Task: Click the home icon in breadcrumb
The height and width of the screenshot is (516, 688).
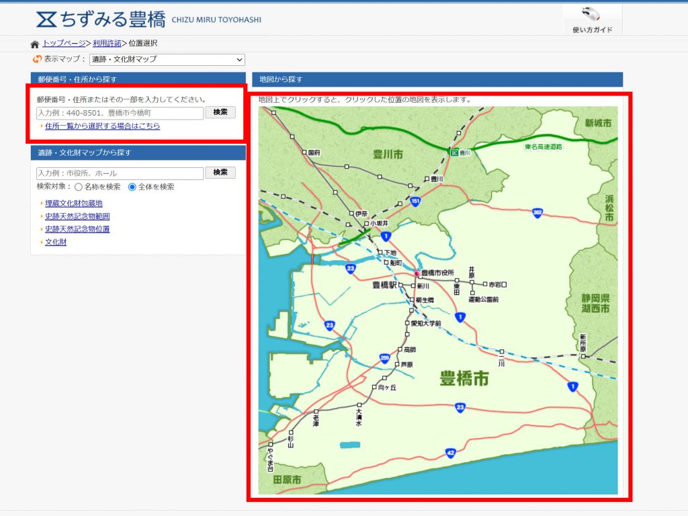Action: (35, 44)
